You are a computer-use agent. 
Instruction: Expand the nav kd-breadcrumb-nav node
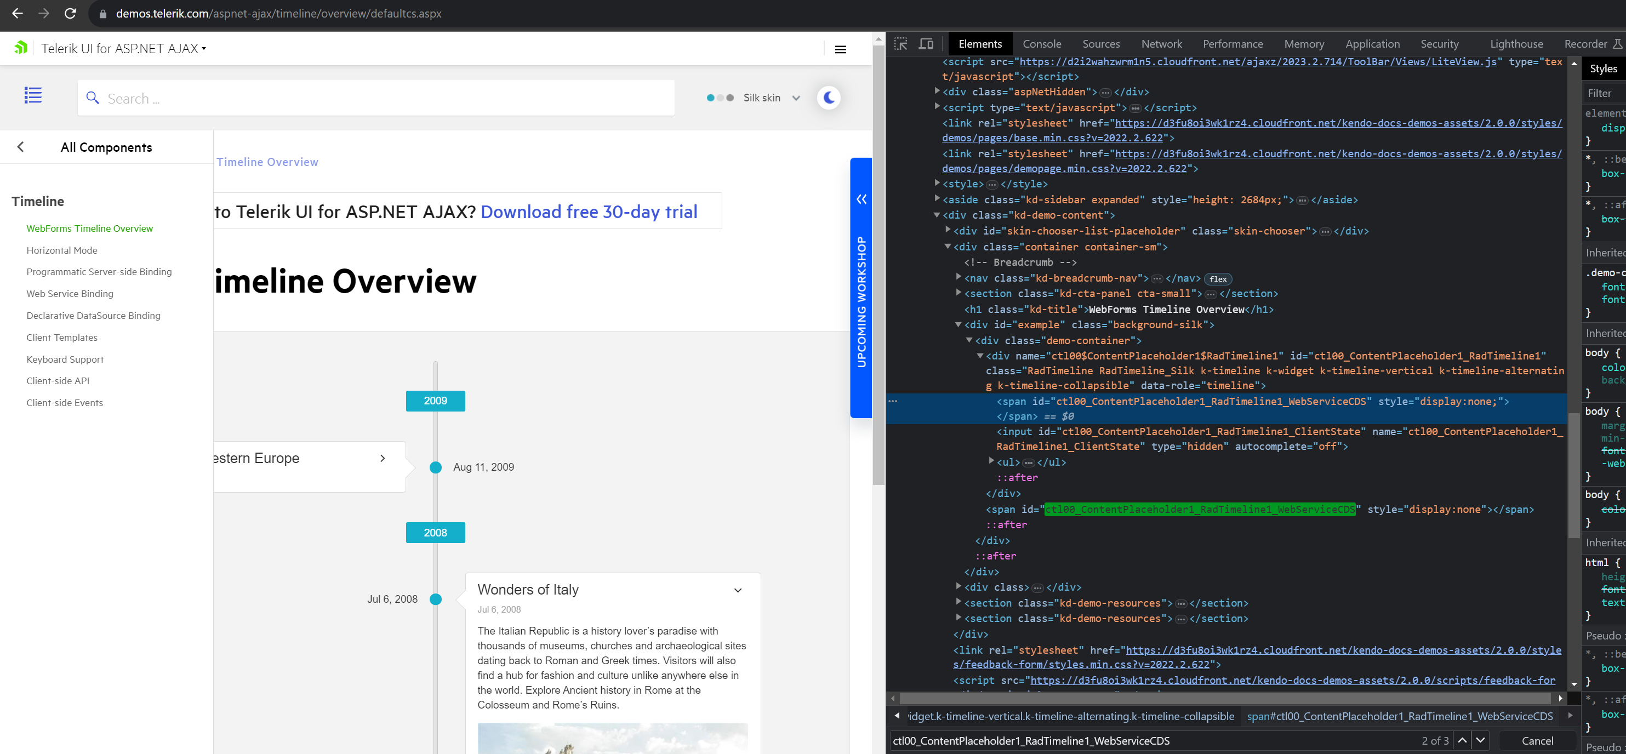tap(959, 278)
